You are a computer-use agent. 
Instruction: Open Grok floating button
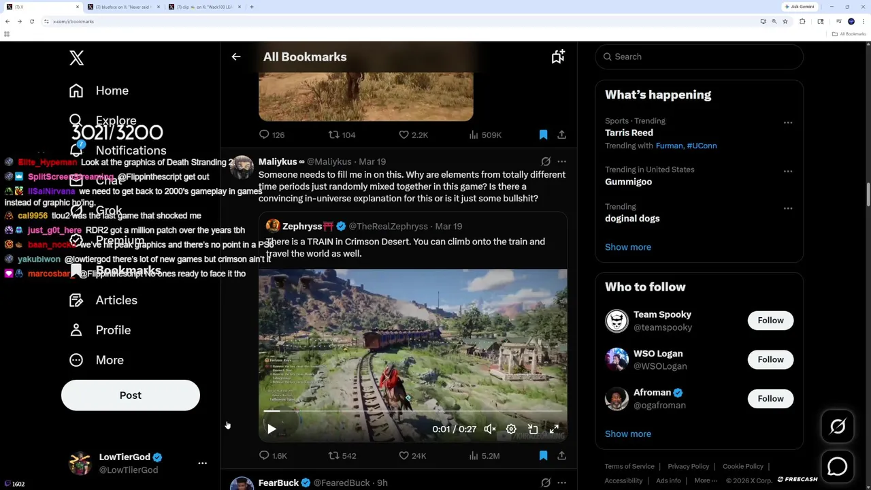tap(838, 427)
